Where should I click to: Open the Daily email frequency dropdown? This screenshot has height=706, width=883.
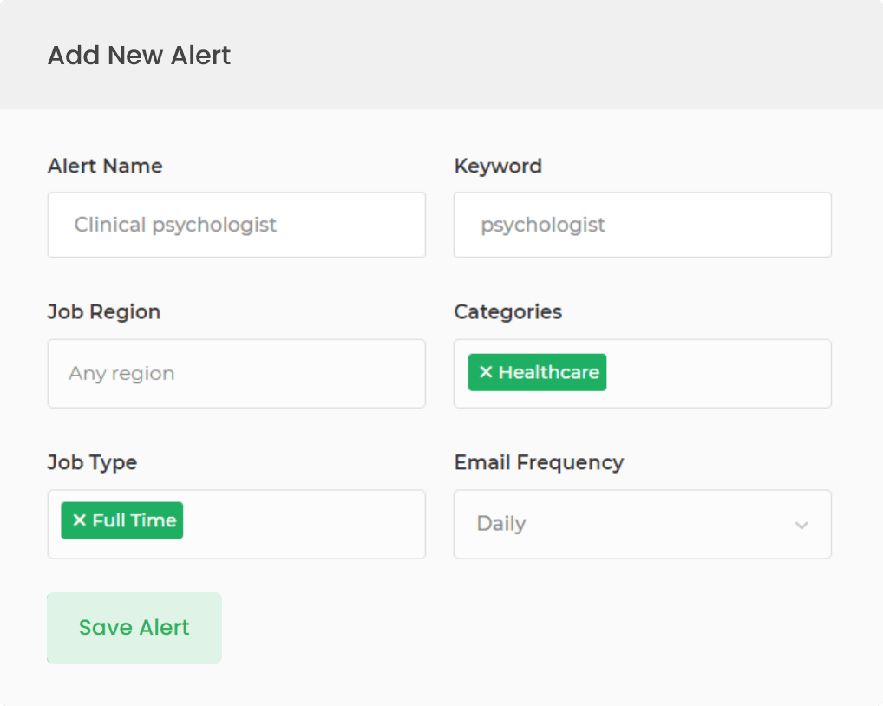642,524
